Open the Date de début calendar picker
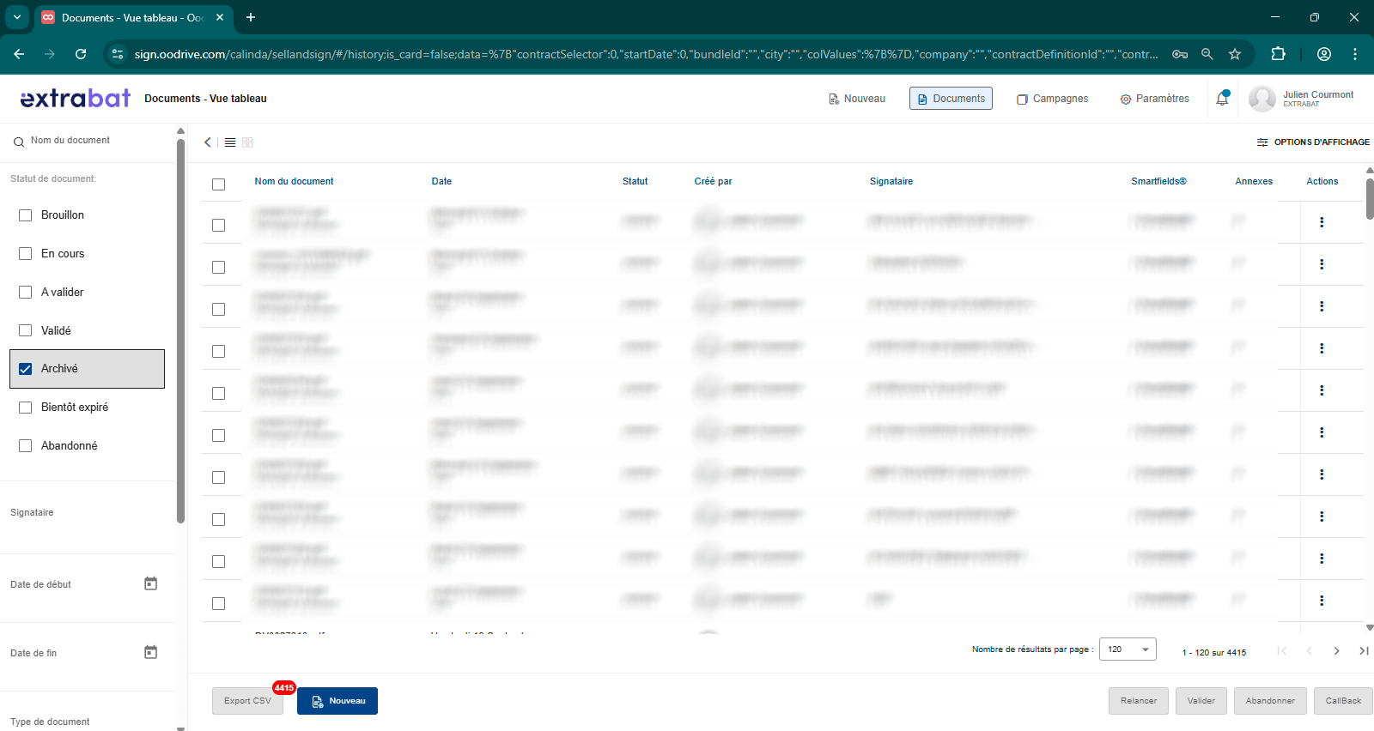1374x731 pixels. (x=150, y=584)
